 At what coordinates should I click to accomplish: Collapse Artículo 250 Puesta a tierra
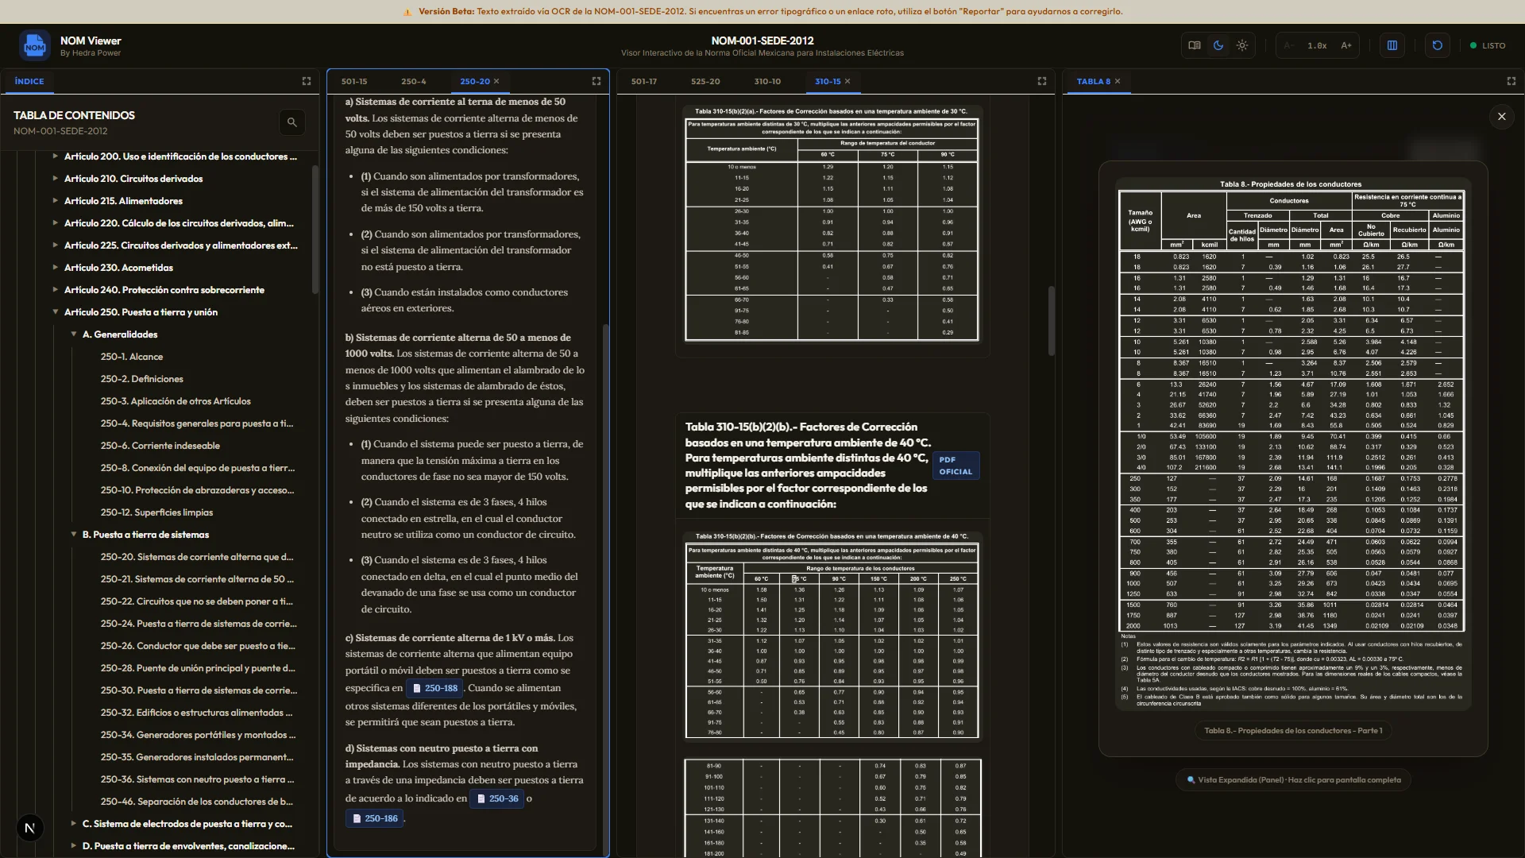(x=55, y=312)
